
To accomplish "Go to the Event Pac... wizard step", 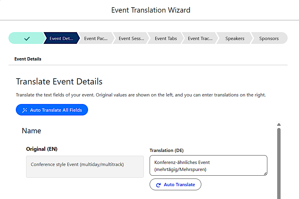I will click(x=96, y=38).
